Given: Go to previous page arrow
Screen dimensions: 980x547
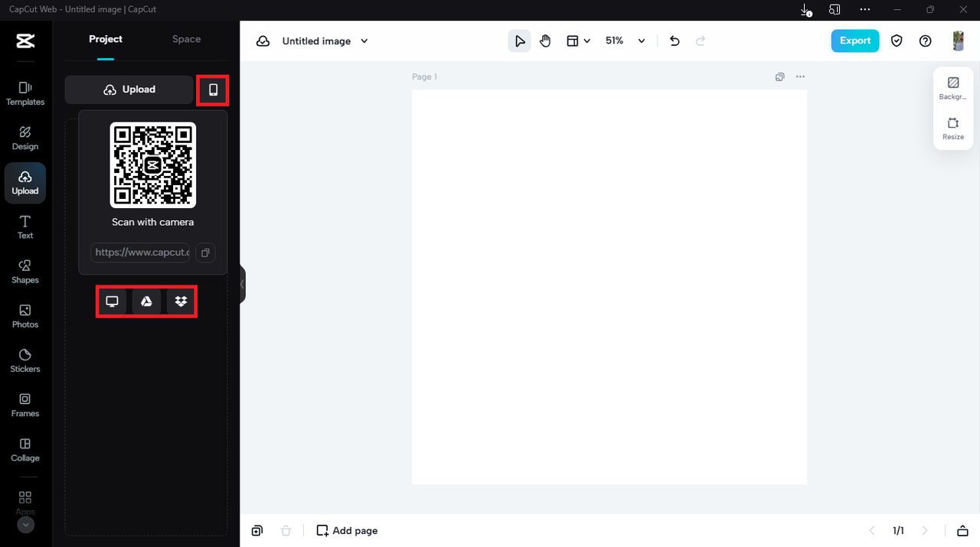Looking at the screenshot, I should tap(871, 531).
